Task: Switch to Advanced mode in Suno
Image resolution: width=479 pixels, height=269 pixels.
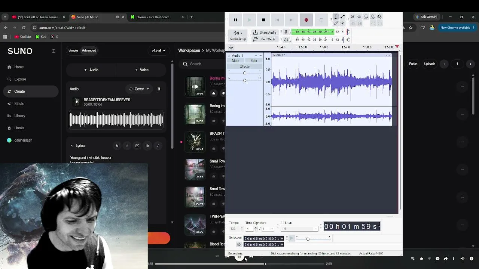Action: click(89, 50)
